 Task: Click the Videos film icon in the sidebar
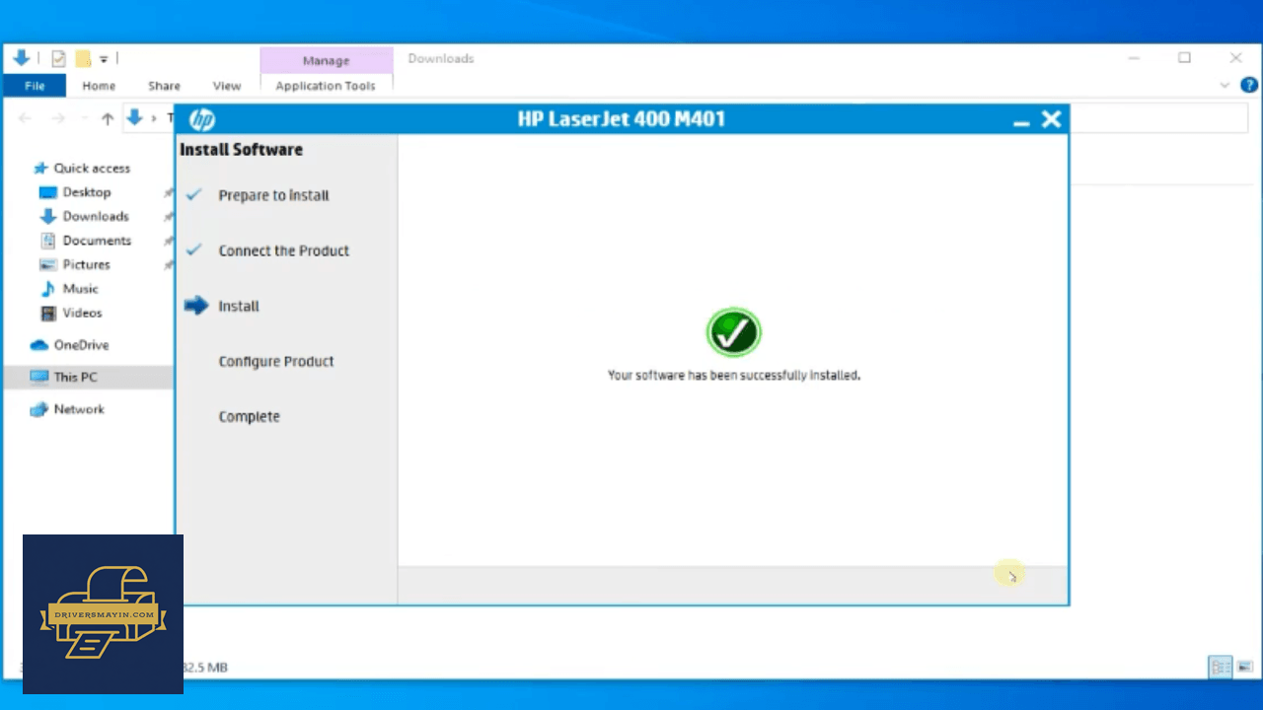click(x=47, y=313)
